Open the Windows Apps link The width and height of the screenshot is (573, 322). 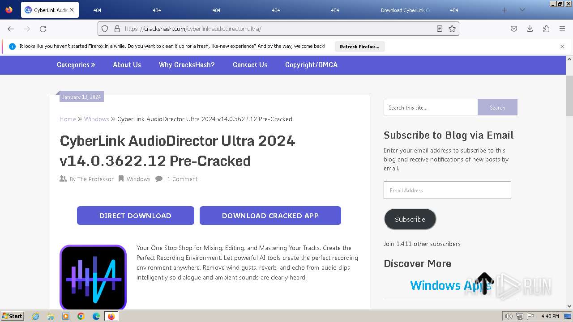(x=450, y=285)
